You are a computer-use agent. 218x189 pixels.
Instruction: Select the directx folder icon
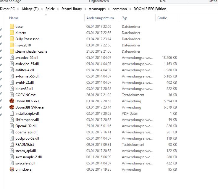coord(12,33)
